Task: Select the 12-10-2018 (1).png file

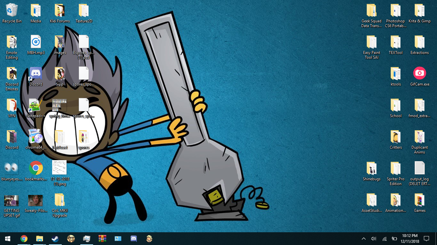Action: coord(60,174)
